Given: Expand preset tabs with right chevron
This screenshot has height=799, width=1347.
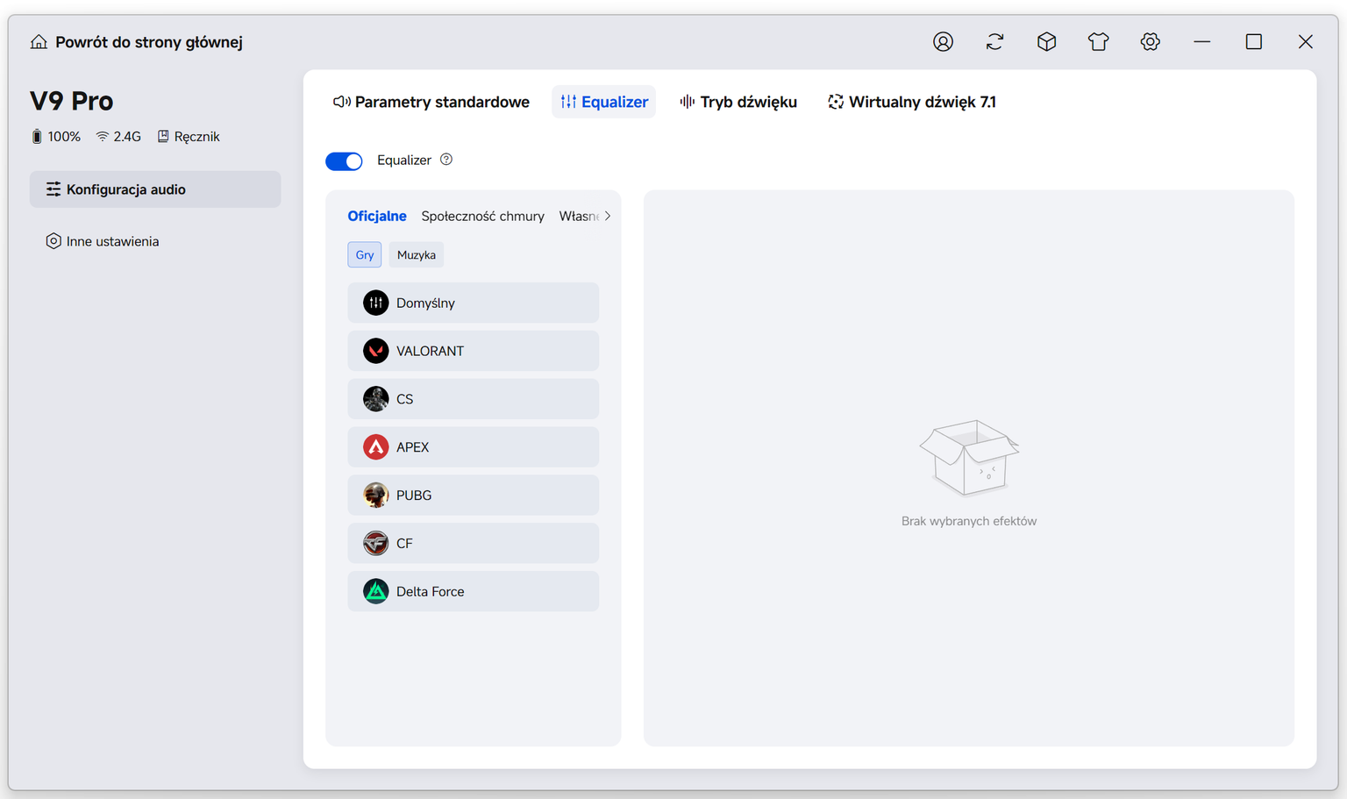Looking at the screenshot, I should tap(607, 216).
